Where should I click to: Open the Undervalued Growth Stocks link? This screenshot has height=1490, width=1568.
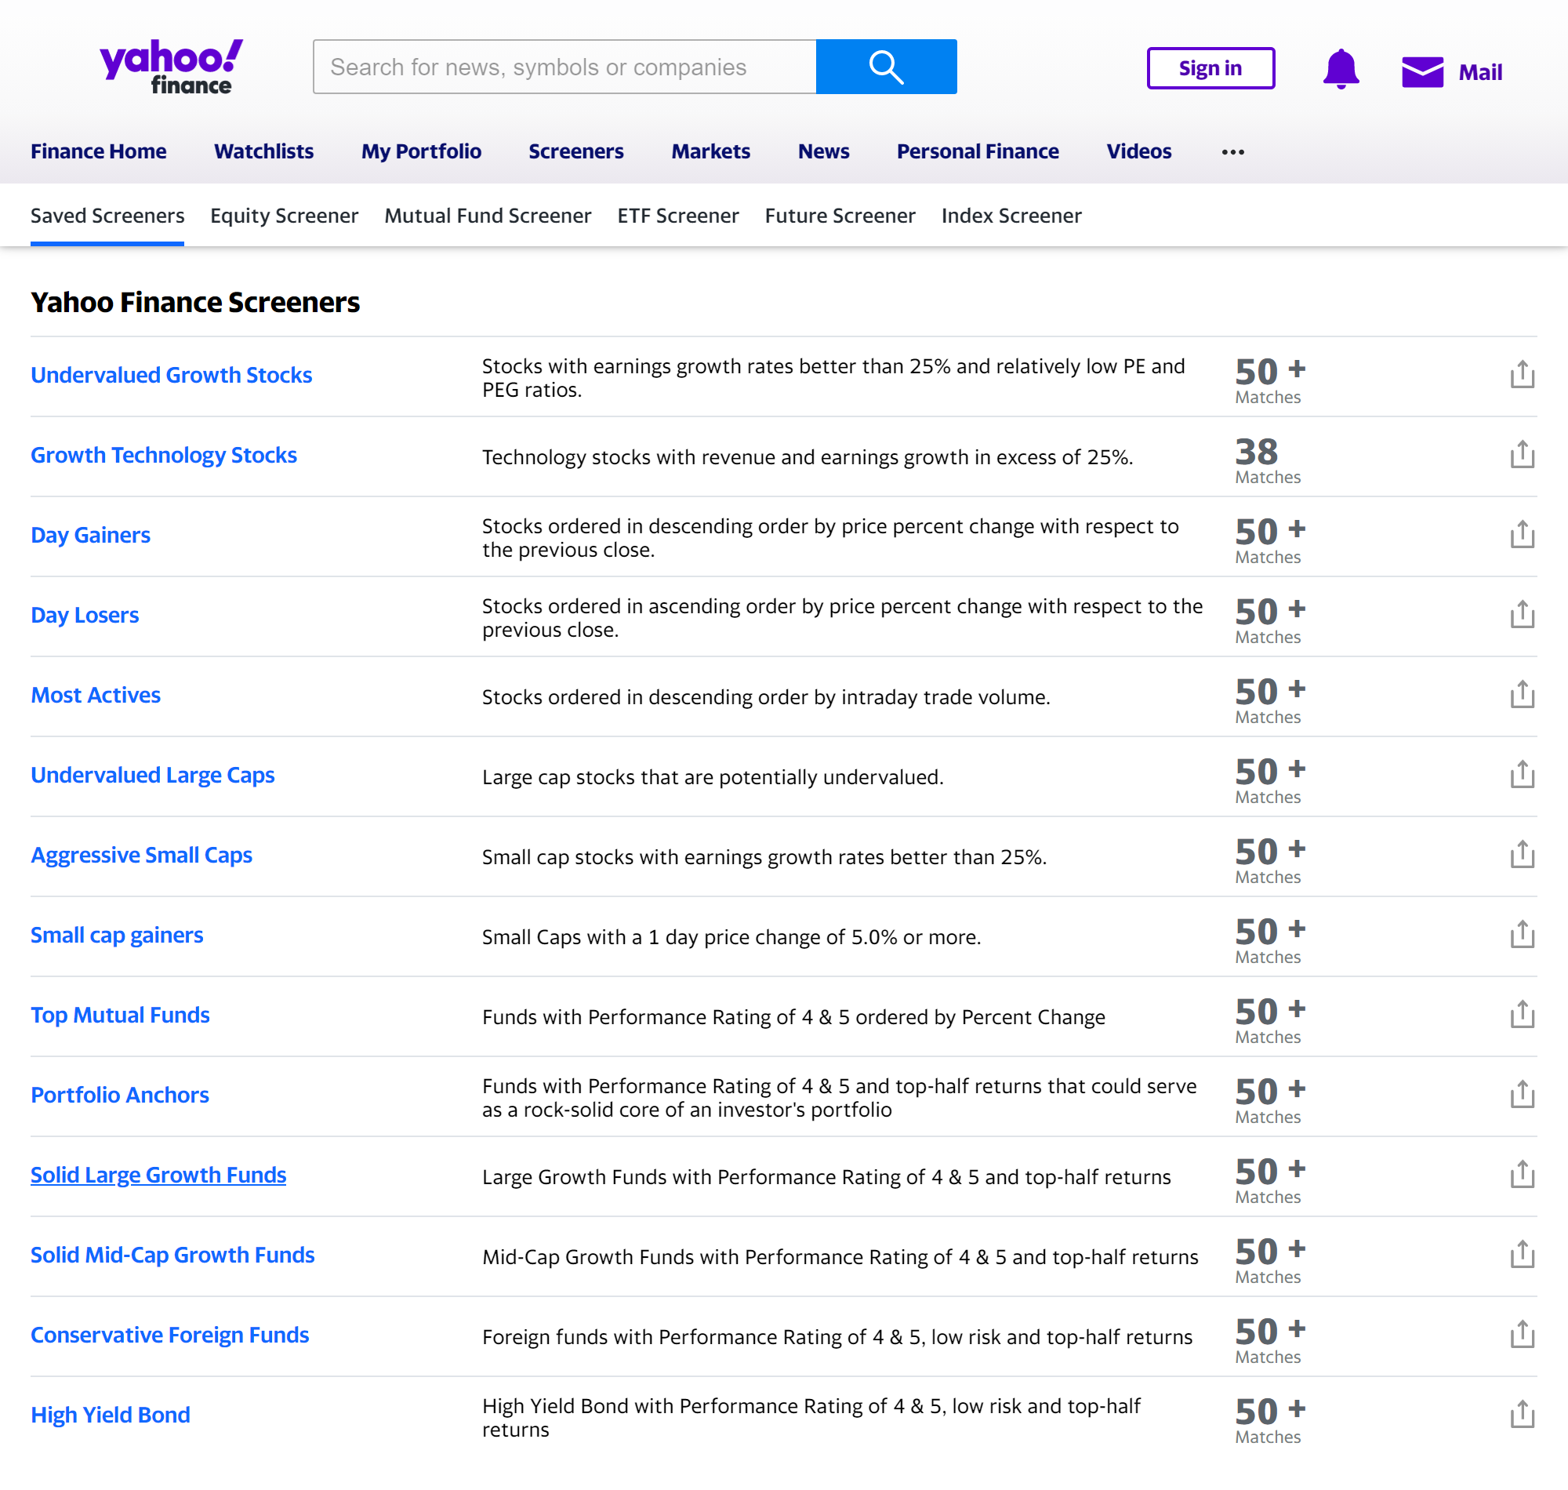point(172,375)
